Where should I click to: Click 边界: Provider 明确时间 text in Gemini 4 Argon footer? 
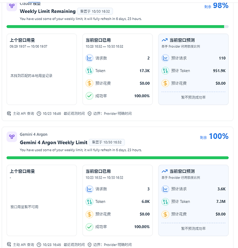pyautogui.click(x=113, y=245)
